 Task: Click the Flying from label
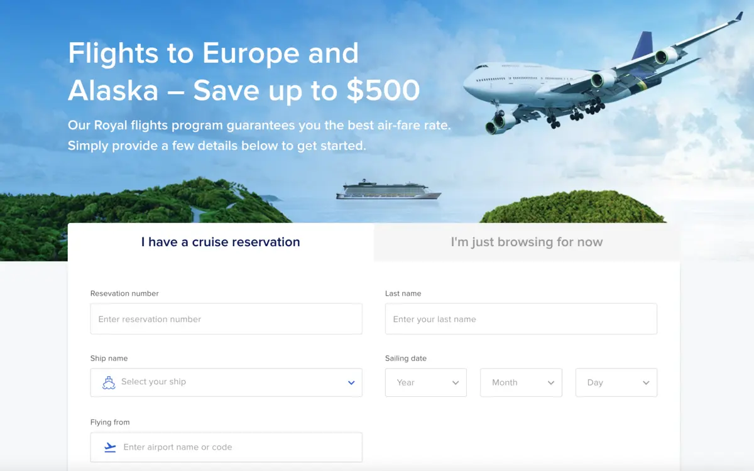110,422
